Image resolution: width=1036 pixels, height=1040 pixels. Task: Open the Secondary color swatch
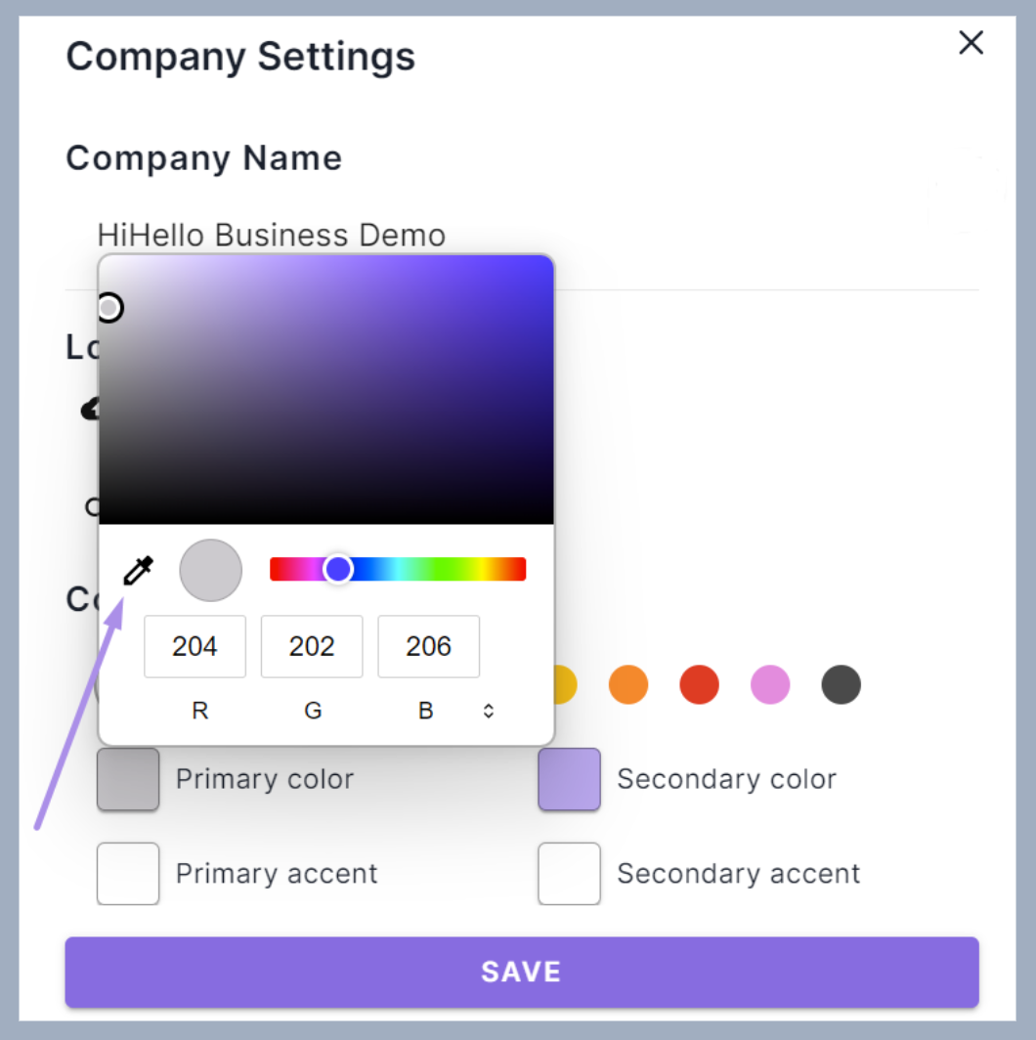(569, 779)
